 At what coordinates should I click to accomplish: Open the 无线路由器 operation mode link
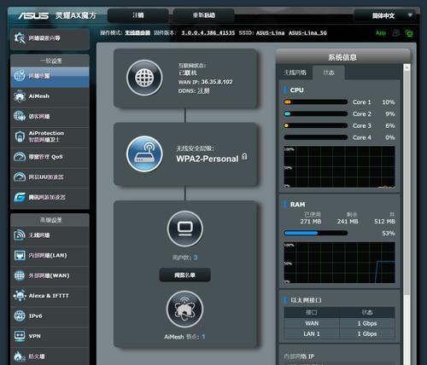(x=137, y=33)
